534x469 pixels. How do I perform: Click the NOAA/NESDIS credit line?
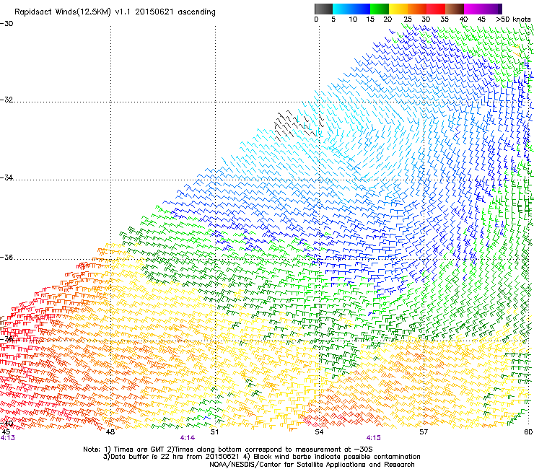[x=312, y=465]
